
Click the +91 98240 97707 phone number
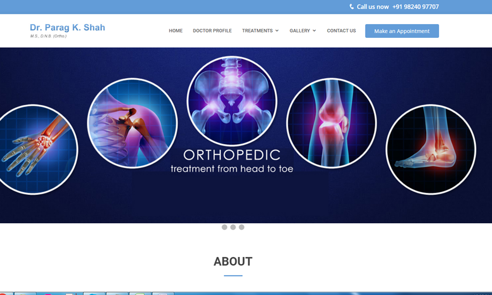point(415,6)
